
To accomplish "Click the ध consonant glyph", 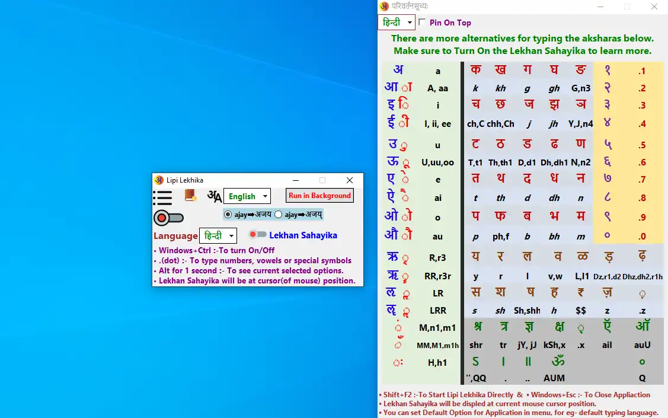I will click(x=554, y=178).
